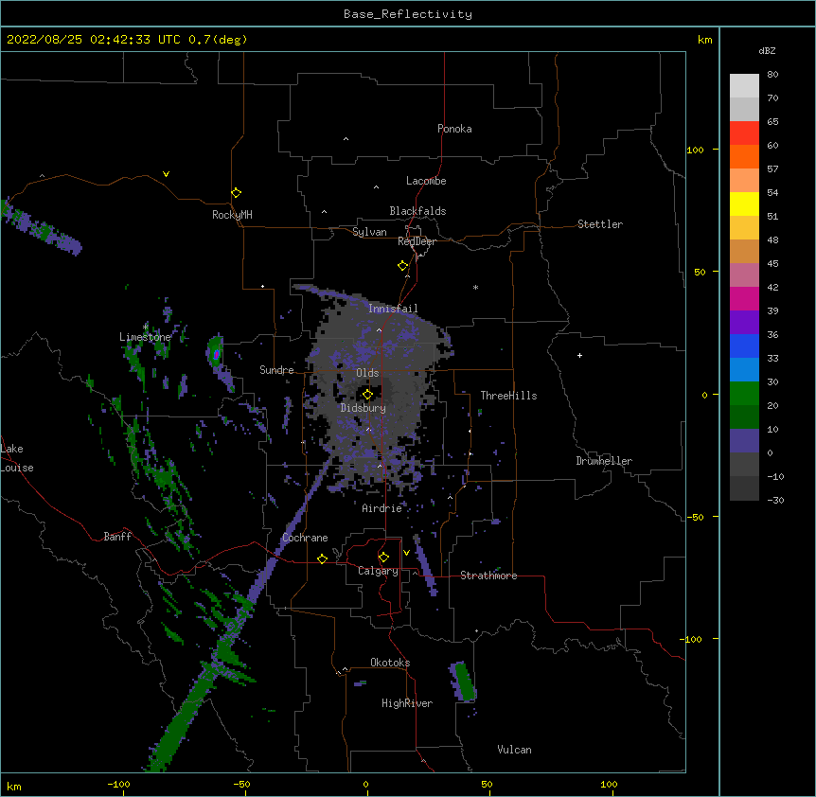This screenshot has height=797, width=816.
Task: Click the Drumheller city label
Action: coord(604,461)
